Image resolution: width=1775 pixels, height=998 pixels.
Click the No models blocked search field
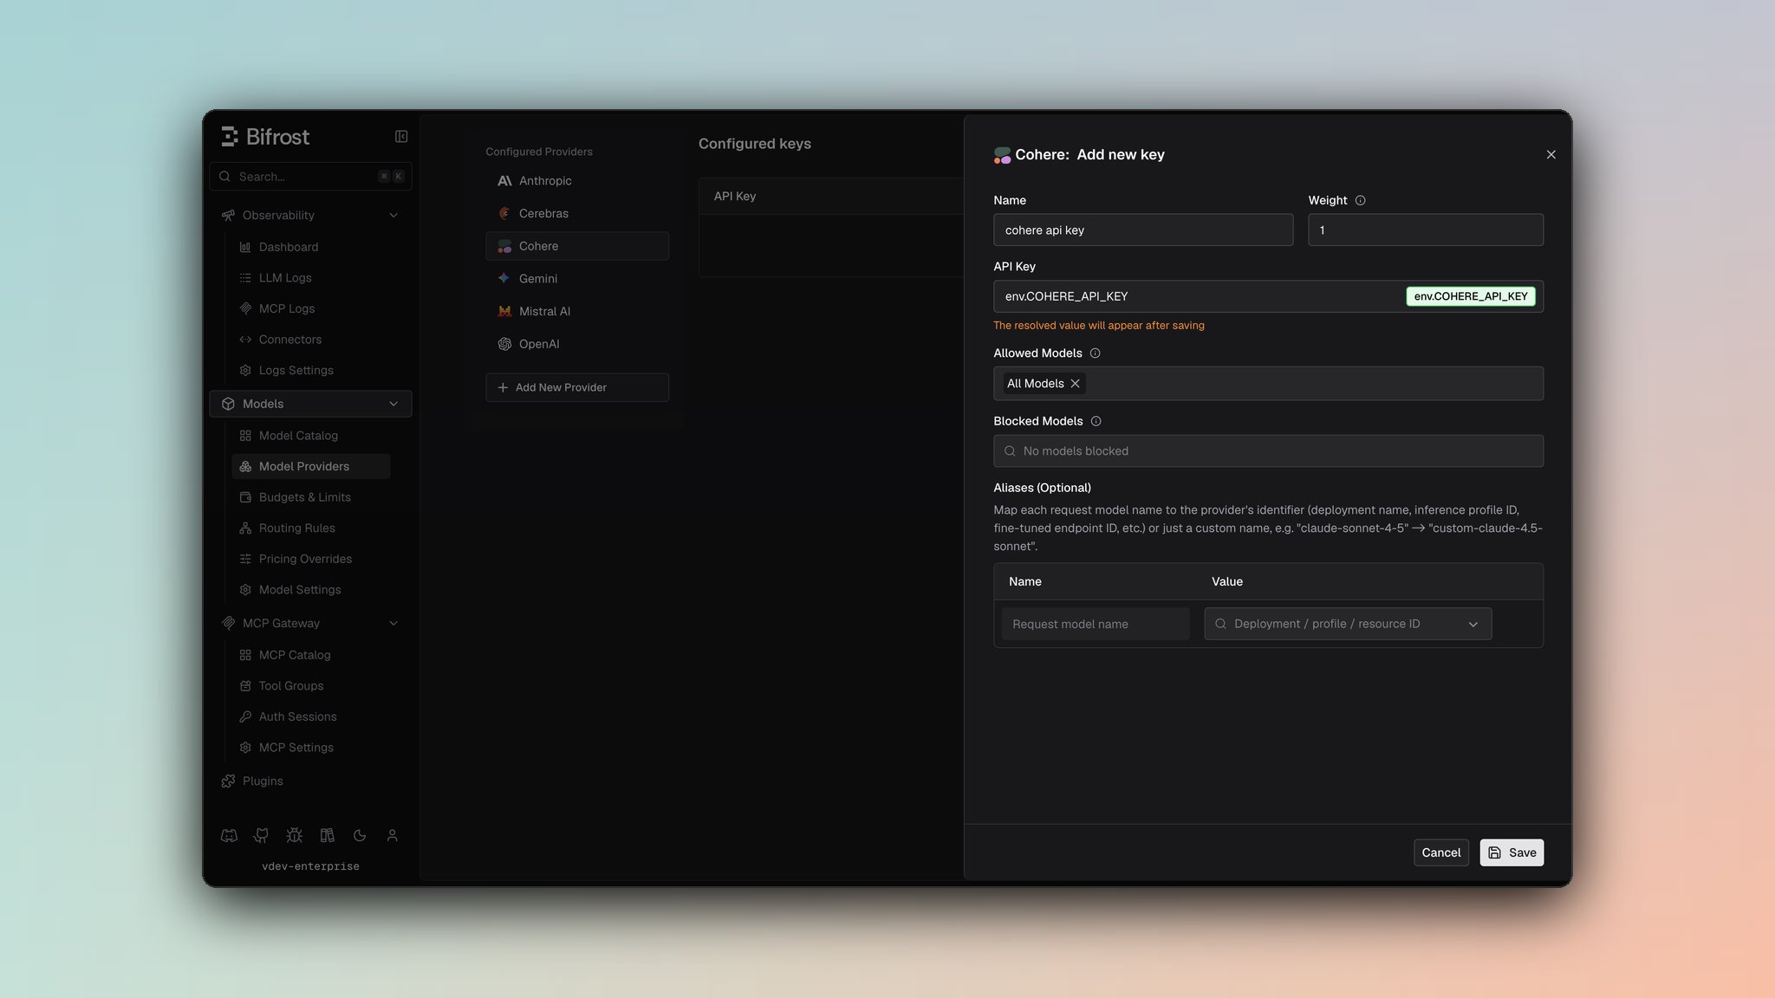point(1268,450)
